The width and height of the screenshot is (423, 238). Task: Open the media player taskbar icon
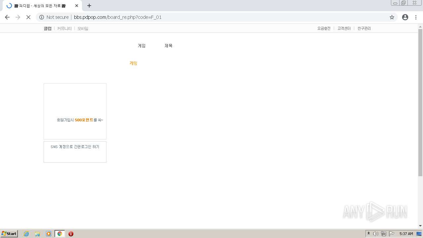[x=49, y=234]
